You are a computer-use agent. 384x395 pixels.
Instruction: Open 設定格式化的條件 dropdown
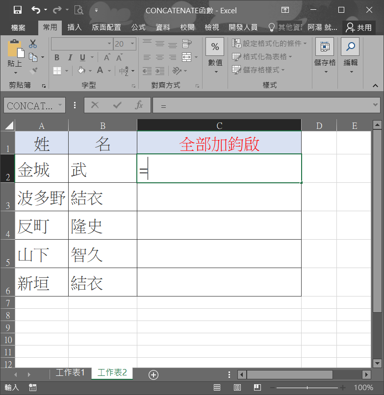tap(269, 43)
